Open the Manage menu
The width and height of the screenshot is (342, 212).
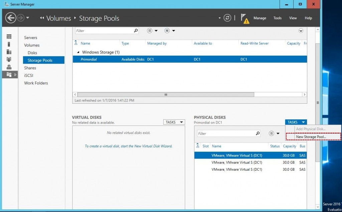(260, 18)
